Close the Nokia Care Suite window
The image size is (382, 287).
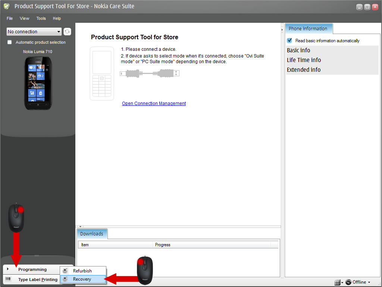point(375,7)
